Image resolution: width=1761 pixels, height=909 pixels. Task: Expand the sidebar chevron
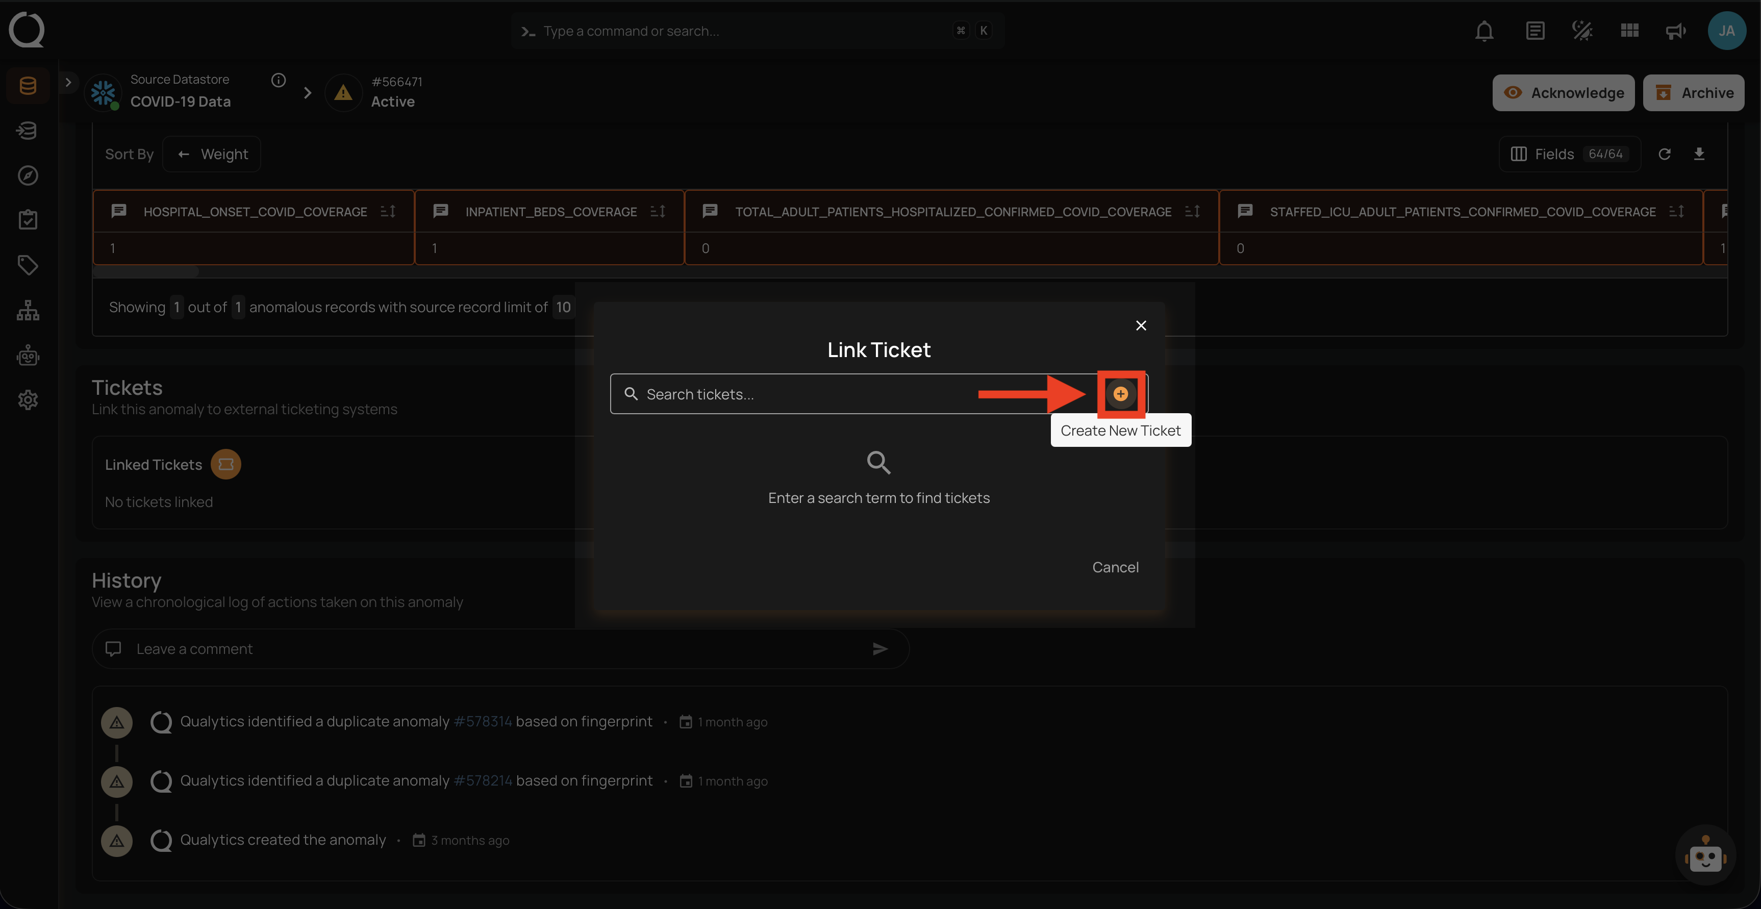[68, 82]
